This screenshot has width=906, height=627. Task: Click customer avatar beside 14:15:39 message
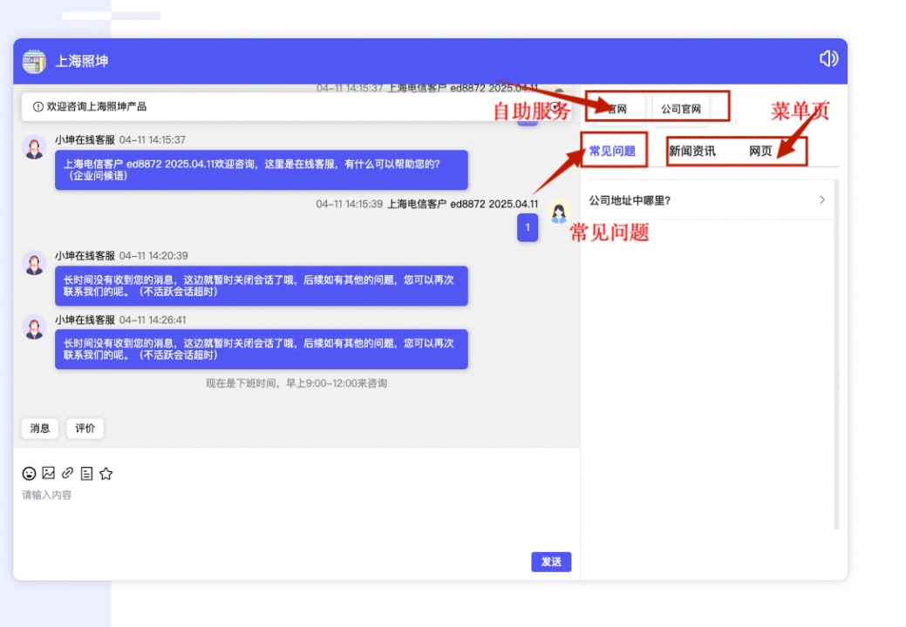pos(559,212)
